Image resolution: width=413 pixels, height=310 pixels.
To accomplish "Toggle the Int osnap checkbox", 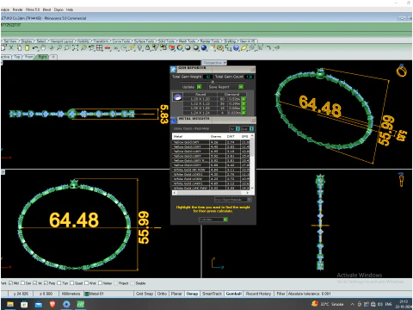I will coord(35,283).
